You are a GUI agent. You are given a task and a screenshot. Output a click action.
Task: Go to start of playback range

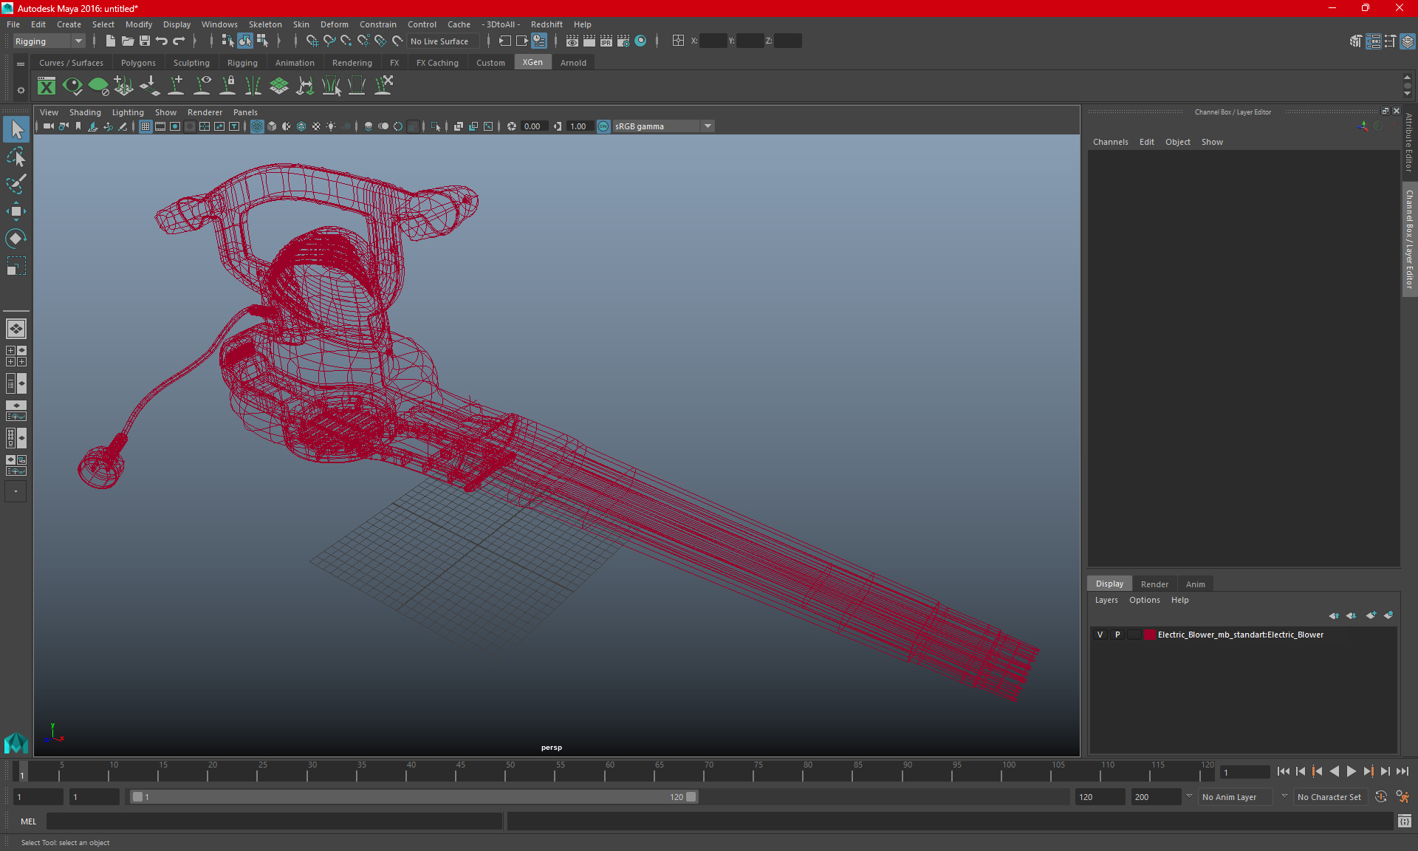point(1283,771)
